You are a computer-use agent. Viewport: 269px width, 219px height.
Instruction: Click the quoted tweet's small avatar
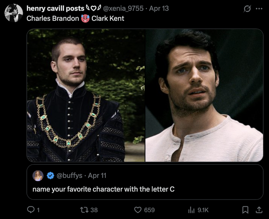tap(38, 176)
